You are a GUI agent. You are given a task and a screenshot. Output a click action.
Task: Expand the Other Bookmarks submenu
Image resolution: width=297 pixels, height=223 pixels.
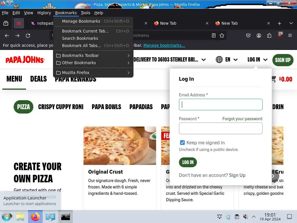tap(93, 63)
